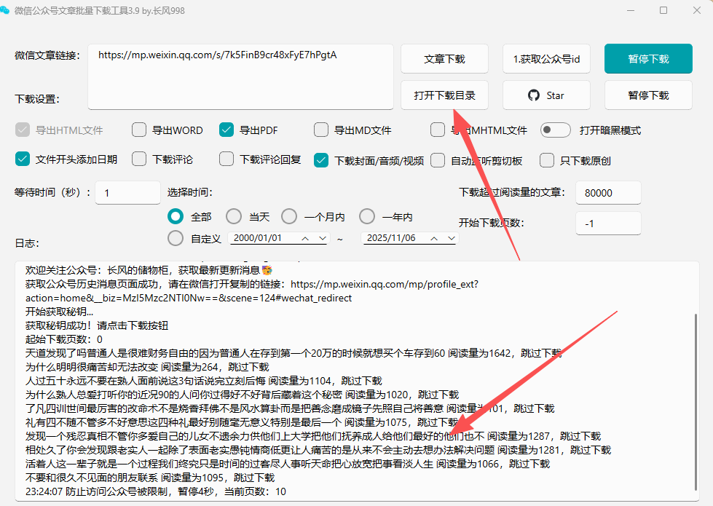Uncheck the 导出PDF checkbox
The image size is (713, 506).
[226, 130]
